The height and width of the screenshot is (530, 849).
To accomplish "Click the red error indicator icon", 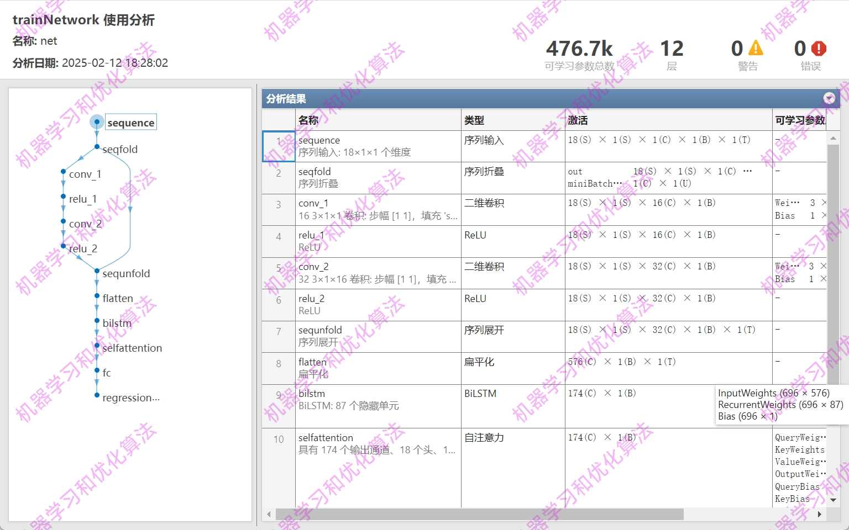I will pos(819,49).
